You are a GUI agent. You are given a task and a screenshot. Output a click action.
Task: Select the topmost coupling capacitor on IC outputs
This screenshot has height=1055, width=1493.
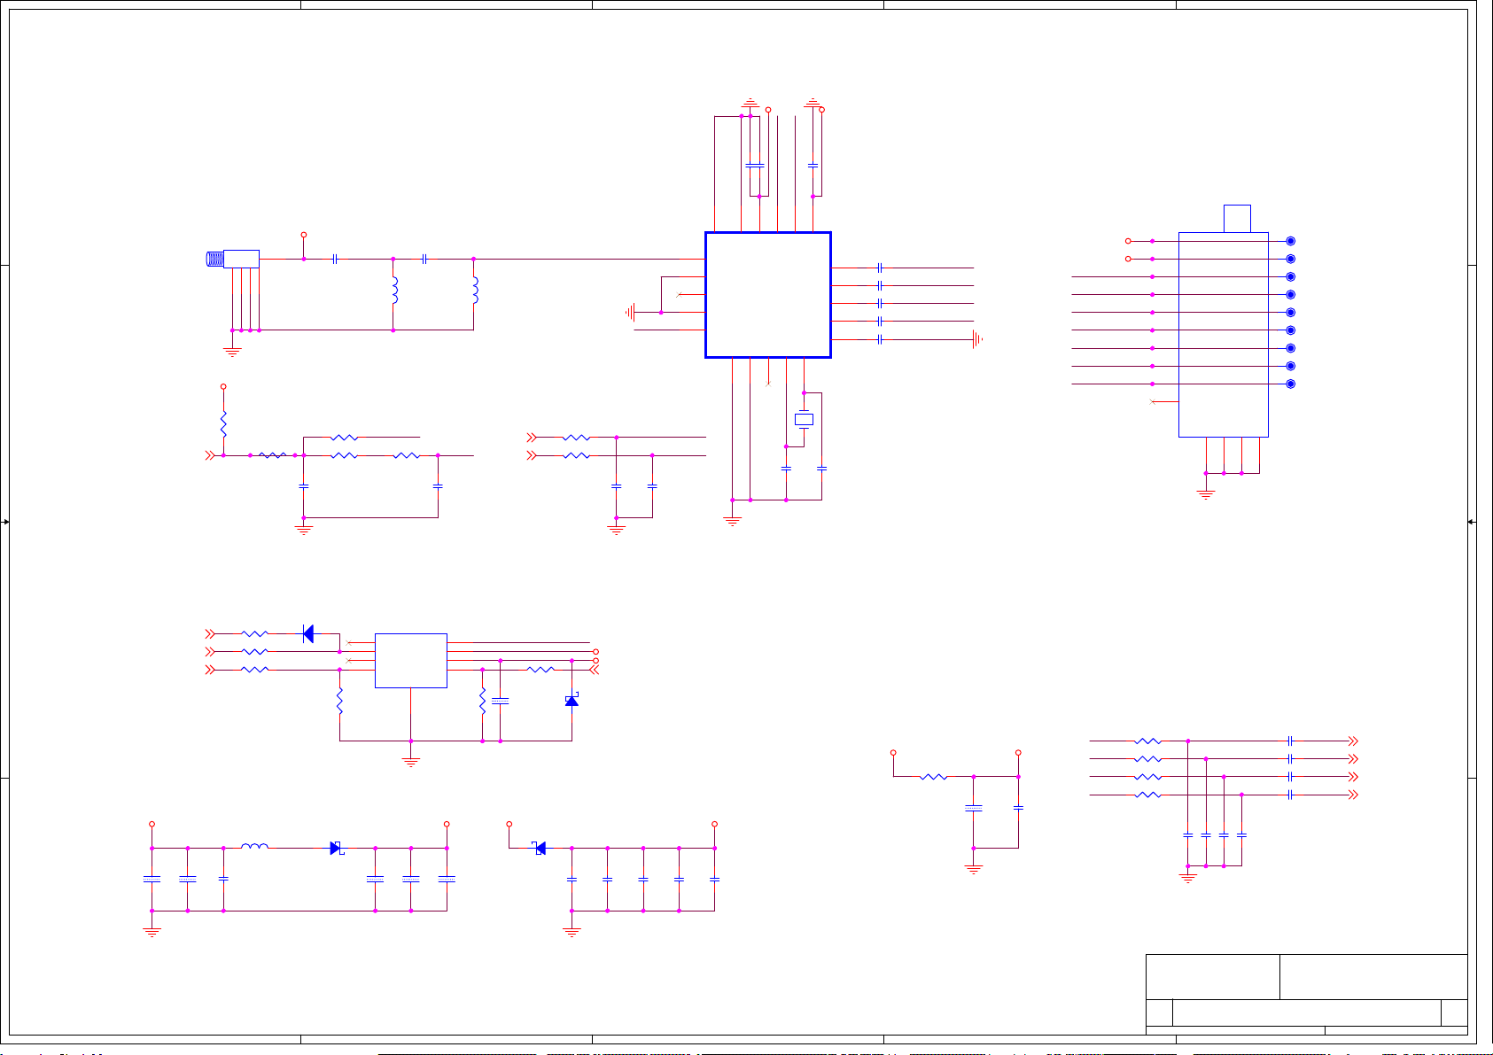click(880, 268)
